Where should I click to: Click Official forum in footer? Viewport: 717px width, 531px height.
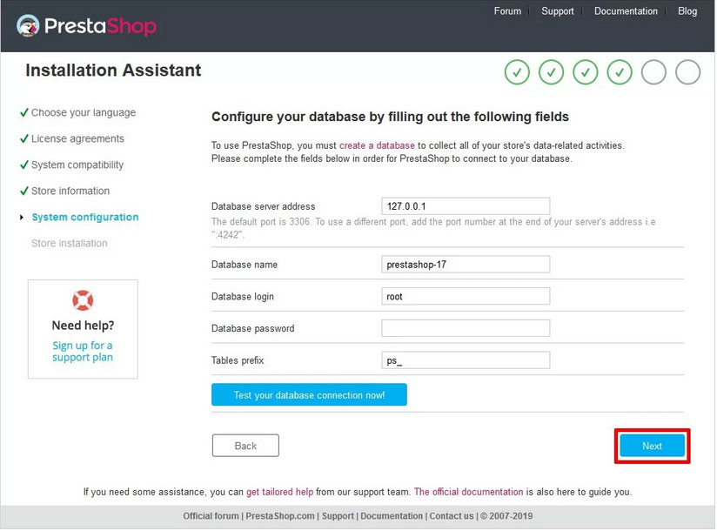click(211, 516)
